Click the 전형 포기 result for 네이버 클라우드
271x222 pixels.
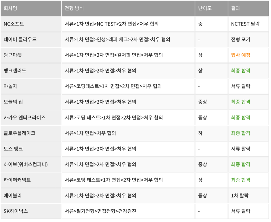click(240, 39)
